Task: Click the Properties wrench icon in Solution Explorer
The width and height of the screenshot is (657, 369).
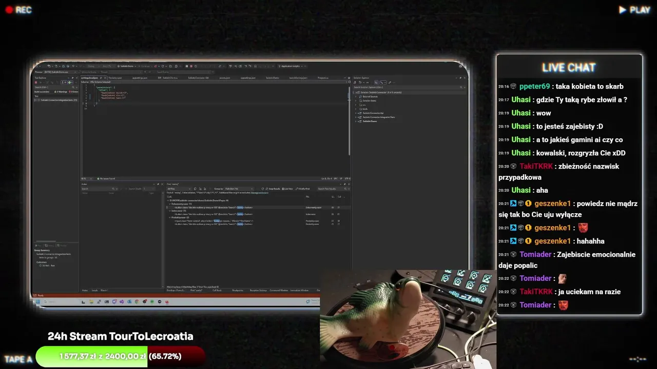Action: point(390,83)
